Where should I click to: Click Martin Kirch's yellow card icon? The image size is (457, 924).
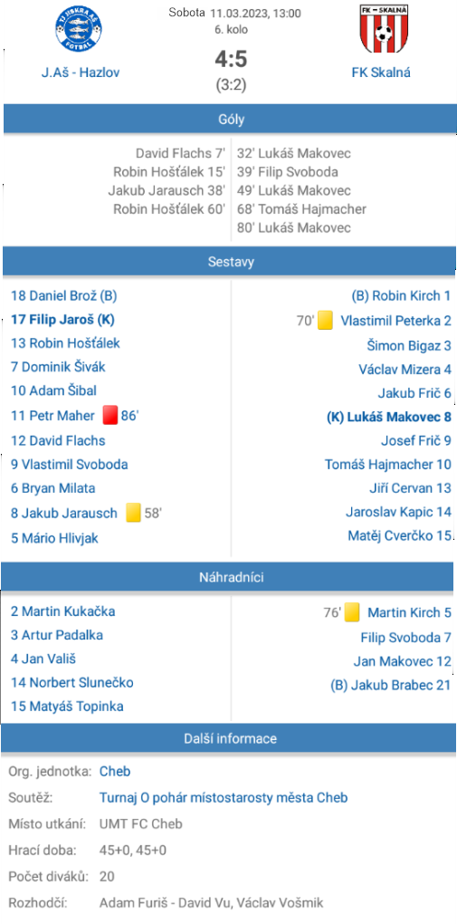coord(352,612)
